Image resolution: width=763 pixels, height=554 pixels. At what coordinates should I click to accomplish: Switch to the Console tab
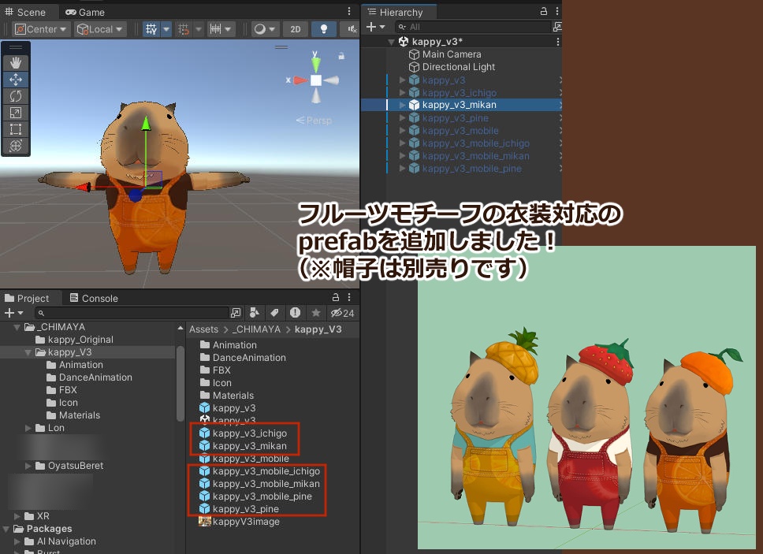[94, 298]
